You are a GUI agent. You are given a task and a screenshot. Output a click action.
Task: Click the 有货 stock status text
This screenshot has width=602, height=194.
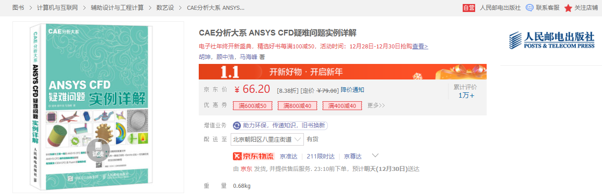[x=312, y=139]
